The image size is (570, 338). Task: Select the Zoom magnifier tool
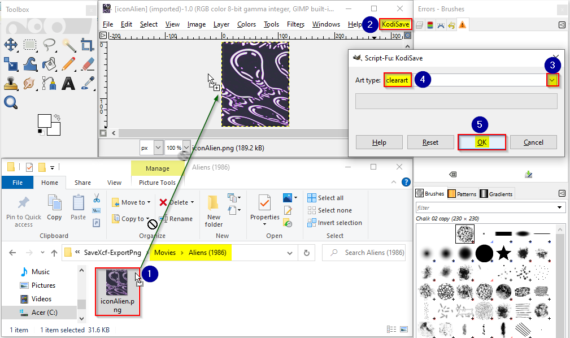click(x=11, y=102)
